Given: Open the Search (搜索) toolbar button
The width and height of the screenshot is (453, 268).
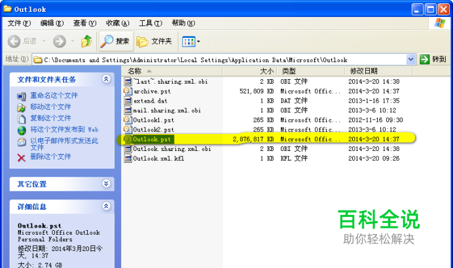Looking at the screenshot, I should tap(116, 41).
